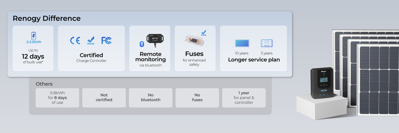Click the Rover charge controller product image
This screenshot has height=133, width=399.
pos(322,83)
